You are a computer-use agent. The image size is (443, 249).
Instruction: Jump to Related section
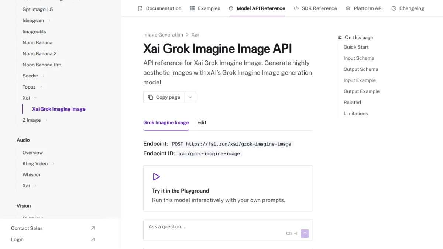click(x=352, y=103)
